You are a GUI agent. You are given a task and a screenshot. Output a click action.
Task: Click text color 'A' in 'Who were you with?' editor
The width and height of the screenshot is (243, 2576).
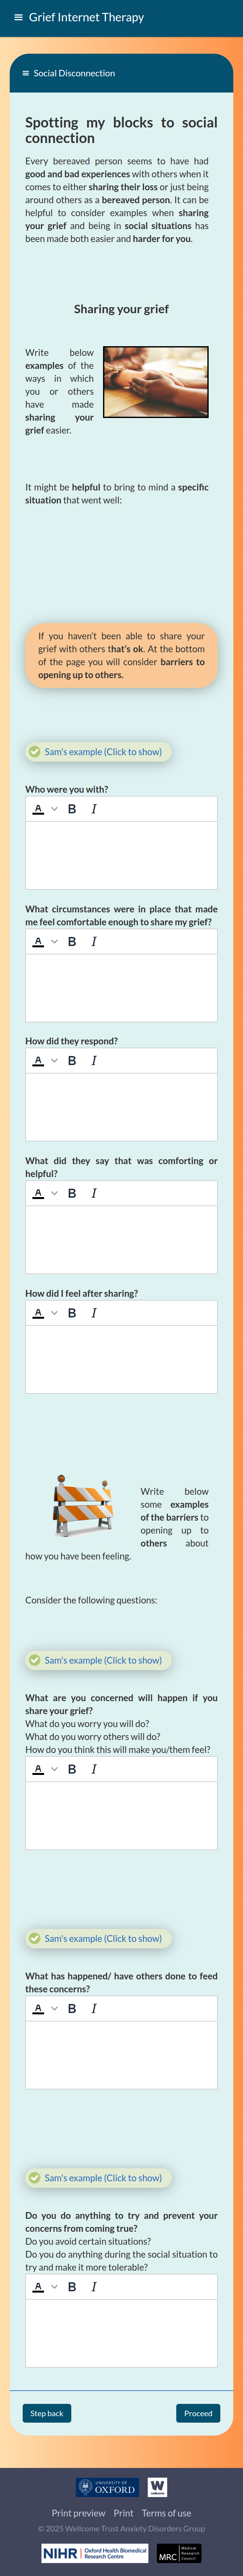pos(38,809)
